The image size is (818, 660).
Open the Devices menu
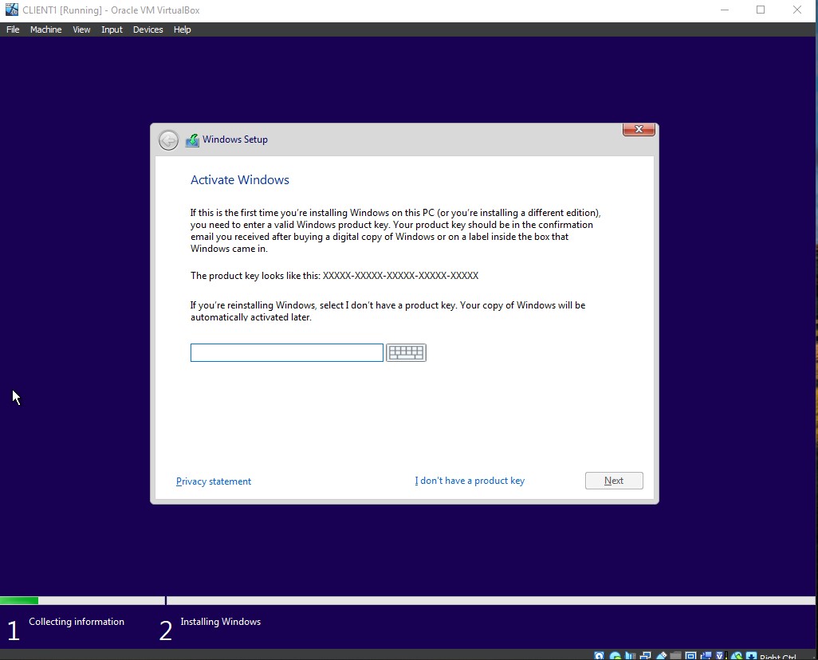147,29
